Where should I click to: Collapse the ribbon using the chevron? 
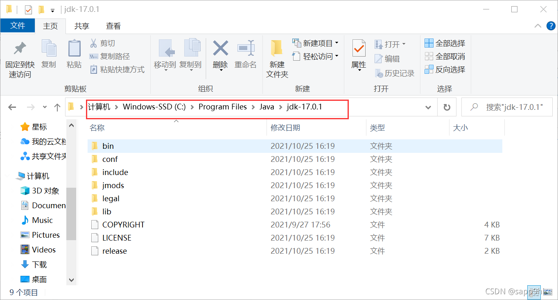(x=538, y=26)
